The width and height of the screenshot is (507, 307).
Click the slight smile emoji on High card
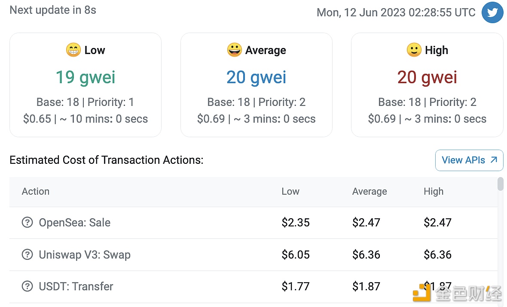point(414,50)
